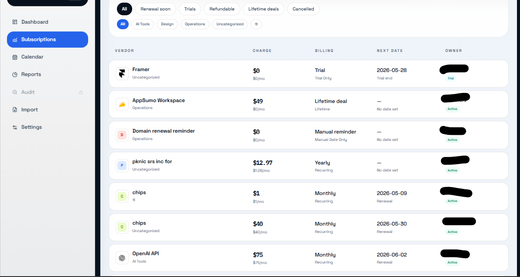
Task: Open the Settings page label
Action: pos(31,127)
